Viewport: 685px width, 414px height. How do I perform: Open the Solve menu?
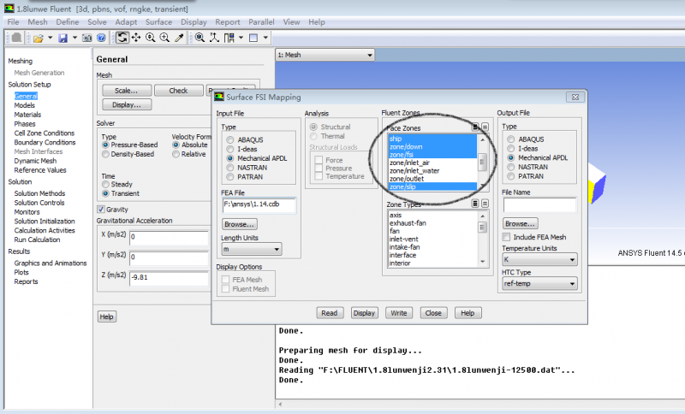(97, 22)
